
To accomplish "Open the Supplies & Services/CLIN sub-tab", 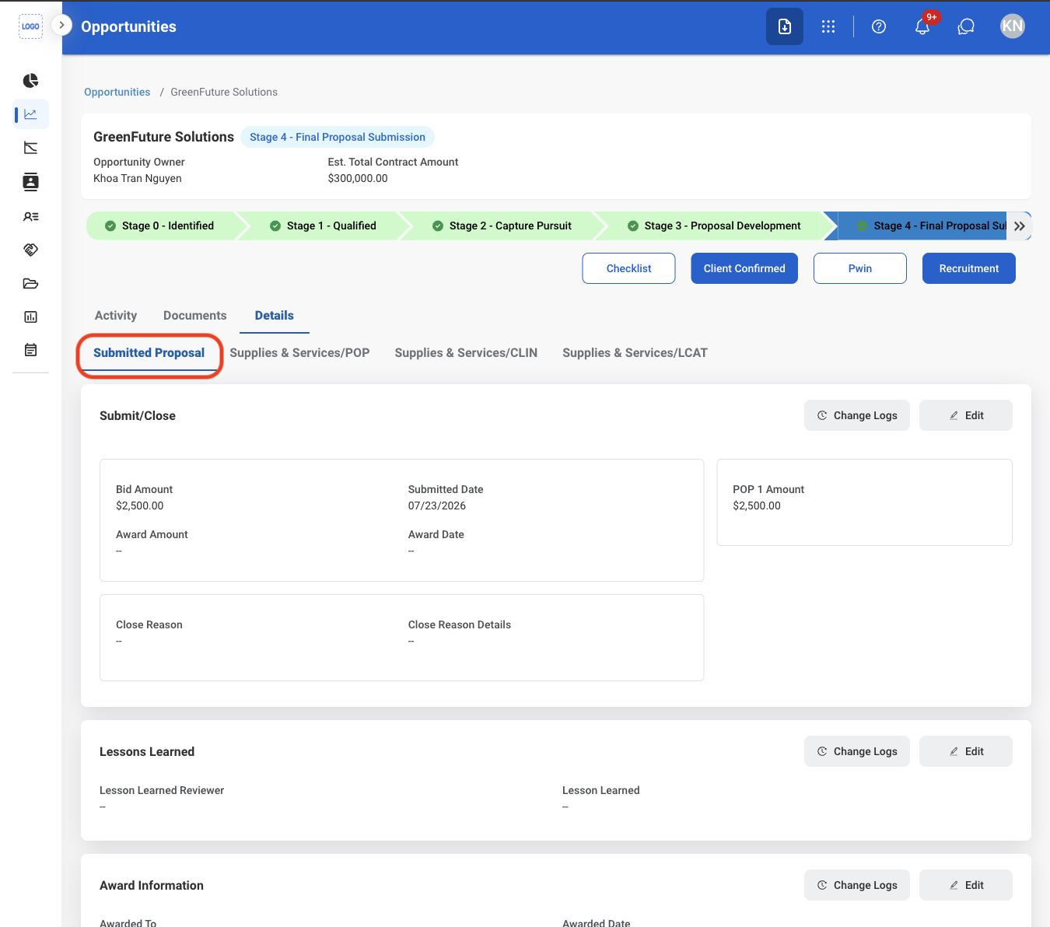I will click(x=466, y=353).
